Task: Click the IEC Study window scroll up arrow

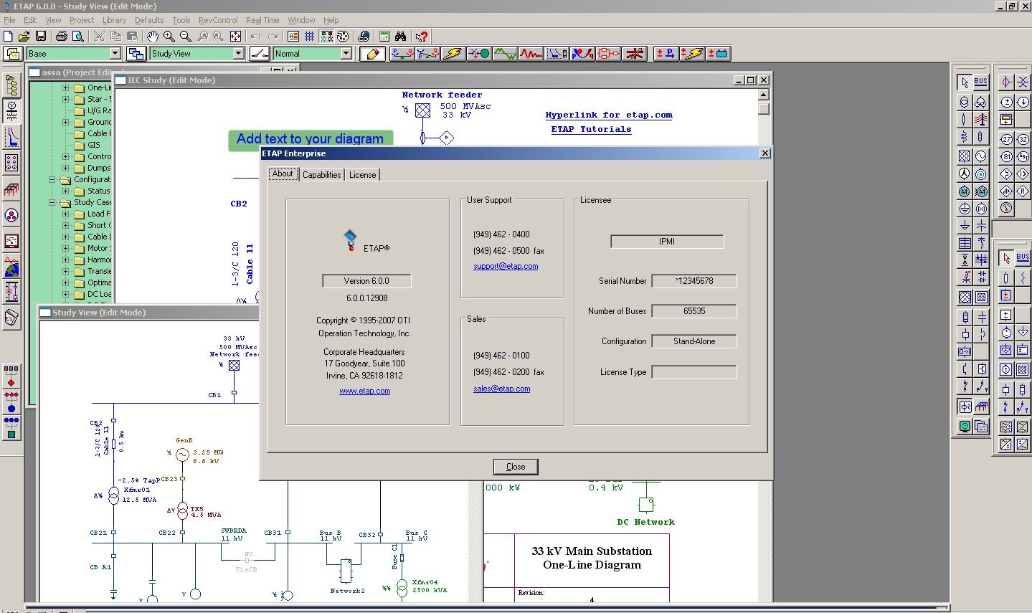Action: click(764, 95)
